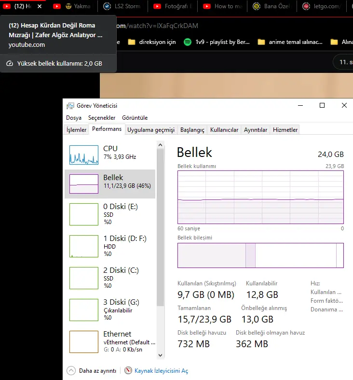Open Kaynak İzleyicisini Aç link
Screen dimensions: 353x380
[161, 371]
